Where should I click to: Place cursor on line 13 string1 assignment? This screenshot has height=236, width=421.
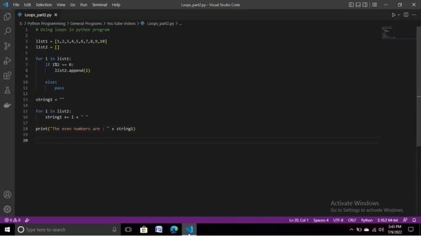point(50,100)
